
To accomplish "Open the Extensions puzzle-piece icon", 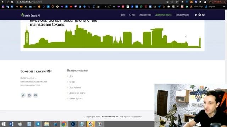I will pos(200,2).
